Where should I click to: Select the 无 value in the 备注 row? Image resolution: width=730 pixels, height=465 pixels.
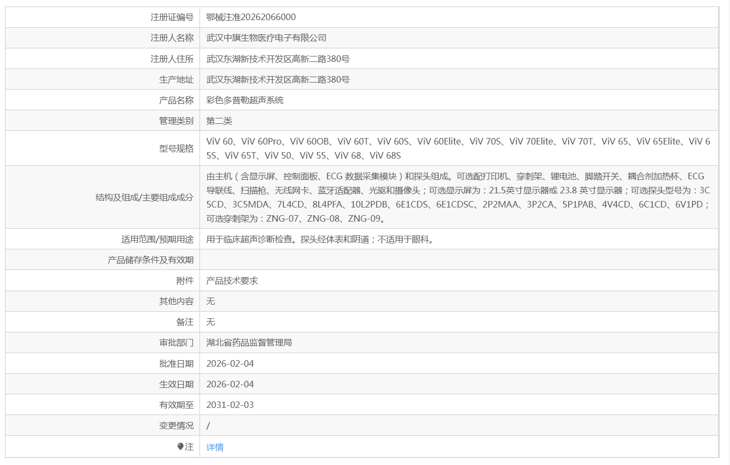coord(211,322)
